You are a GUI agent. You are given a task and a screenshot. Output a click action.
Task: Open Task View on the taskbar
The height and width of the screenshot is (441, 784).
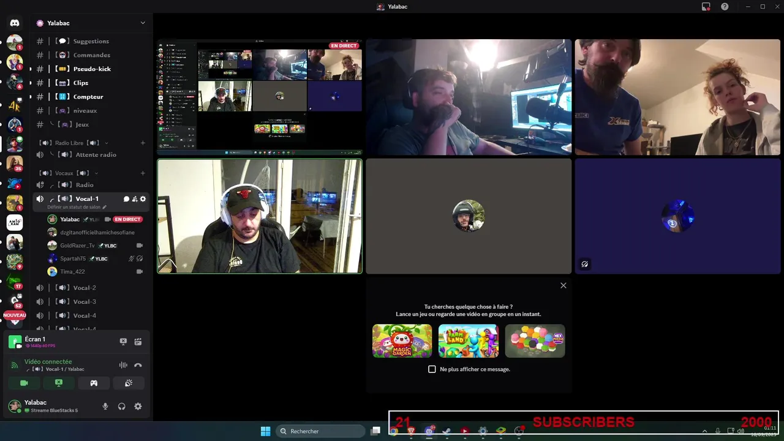click(375, 431)
